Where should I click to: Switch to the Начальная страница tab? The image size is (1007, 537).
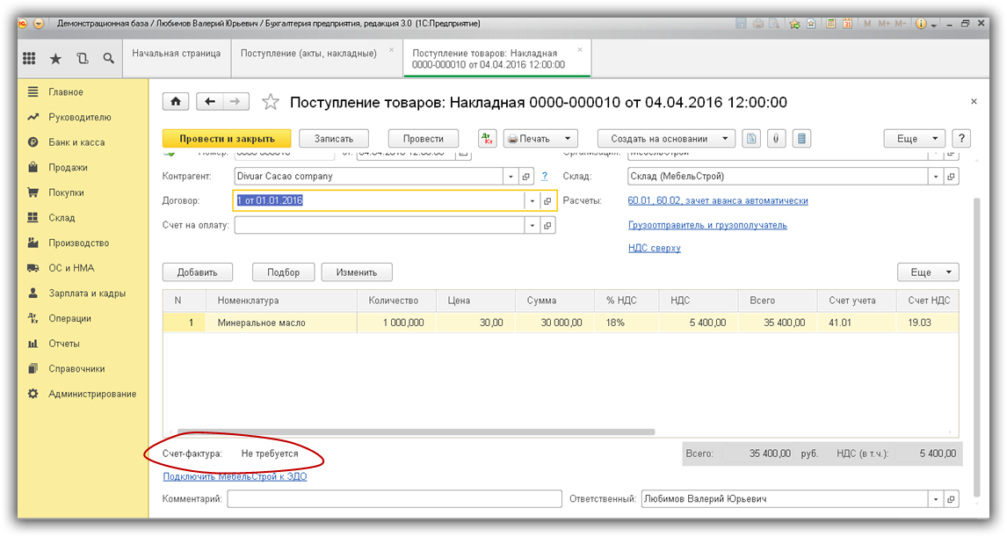[177, 54]
